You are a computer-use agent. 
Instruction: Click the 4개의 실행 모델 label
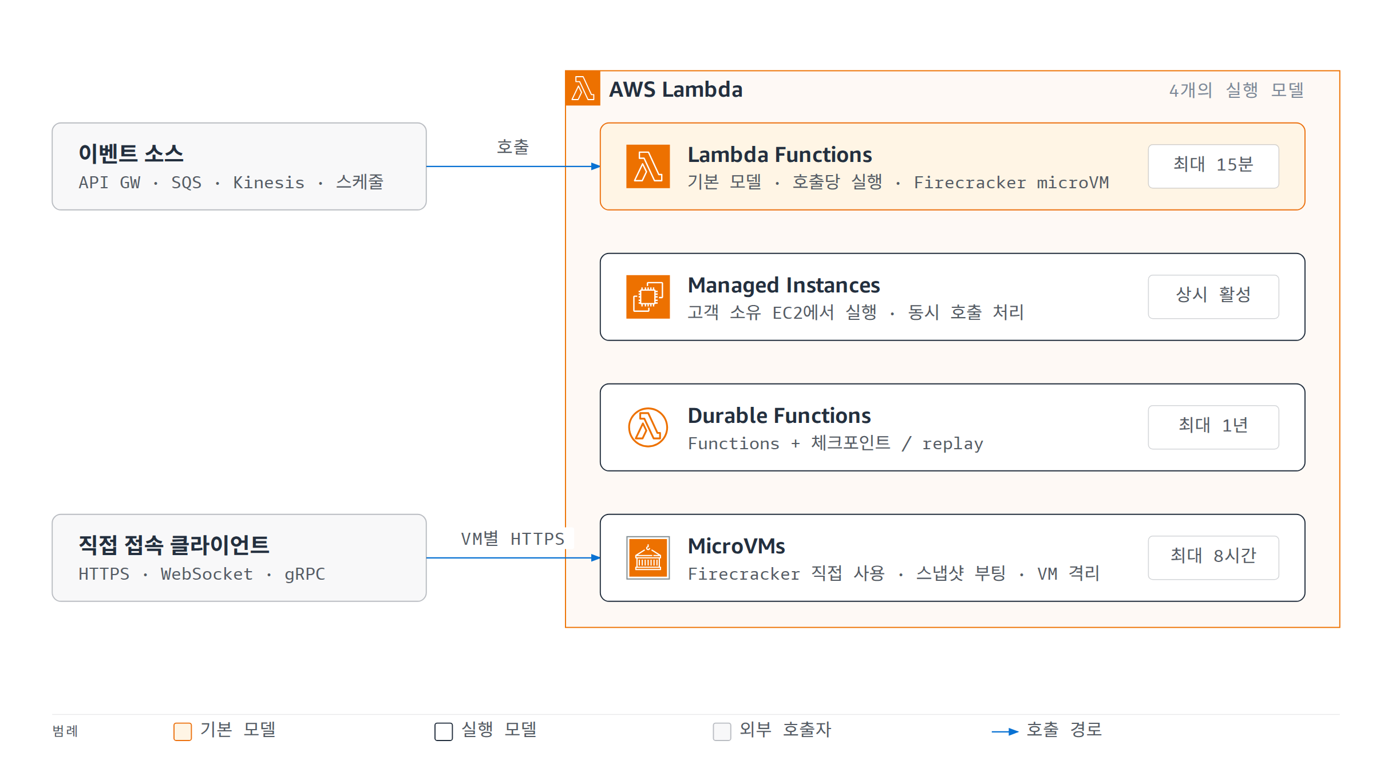[x=1236, y=90]
